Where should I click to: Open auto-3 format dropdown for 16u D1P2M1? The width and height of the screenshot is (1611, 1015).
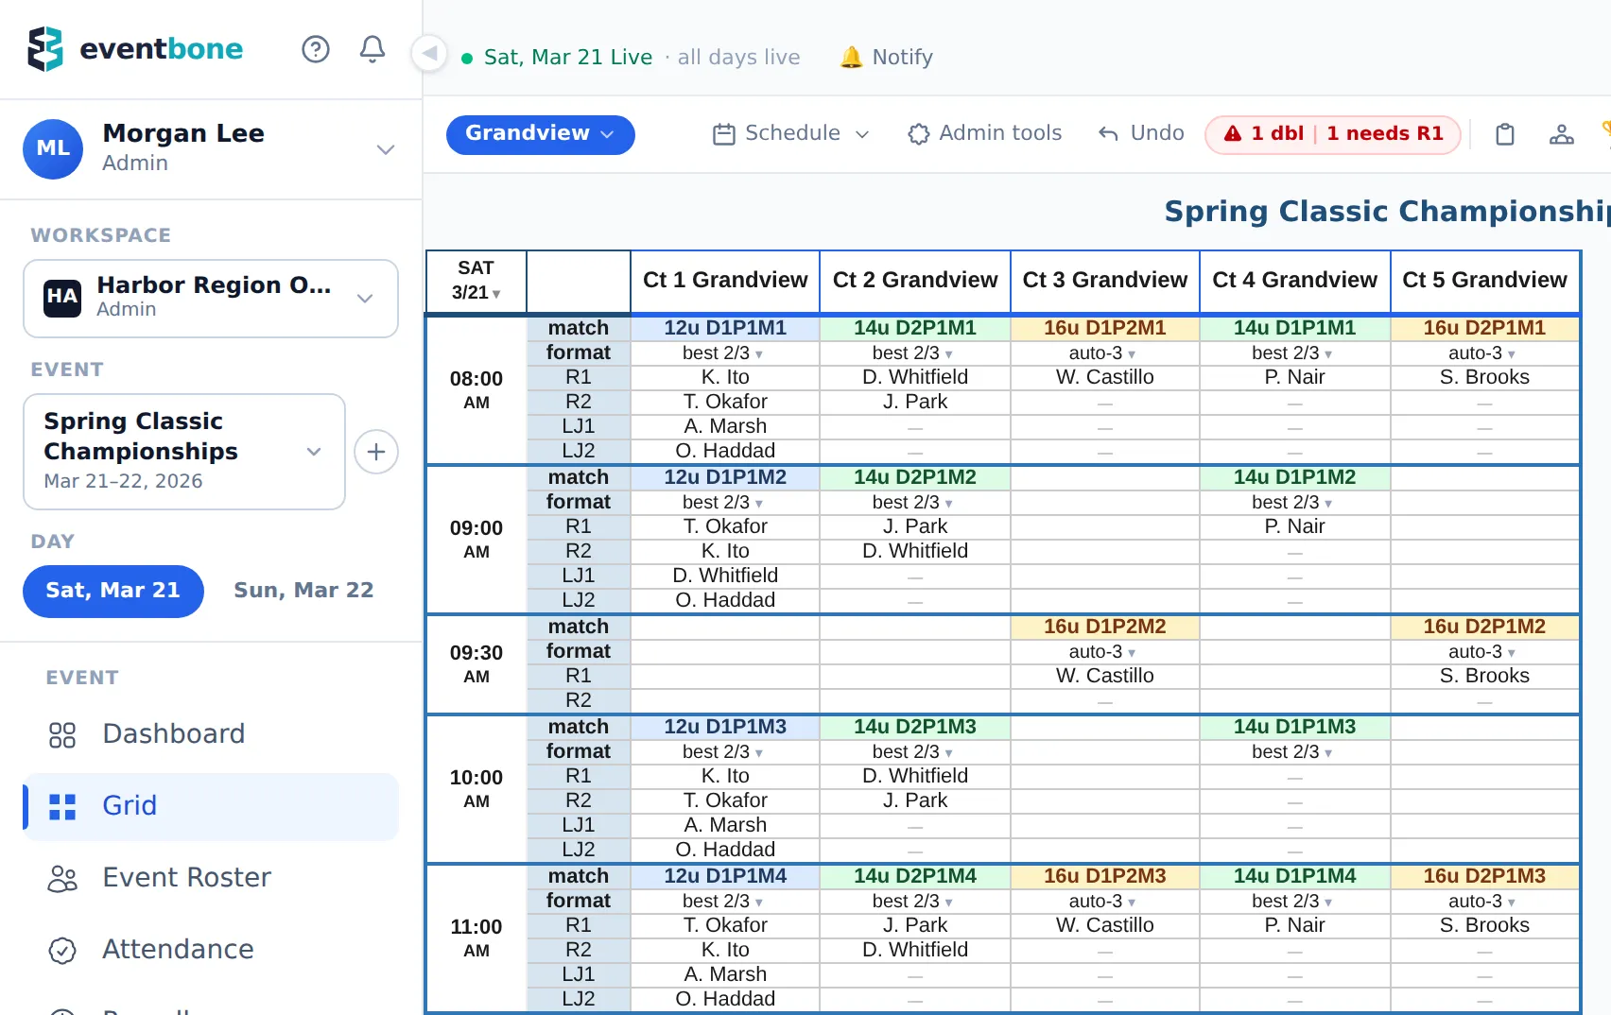pos(1104,353)
